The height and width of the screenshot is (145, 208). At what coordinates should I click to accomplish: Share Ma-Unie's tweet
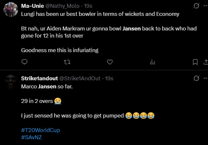coord(205,62)
